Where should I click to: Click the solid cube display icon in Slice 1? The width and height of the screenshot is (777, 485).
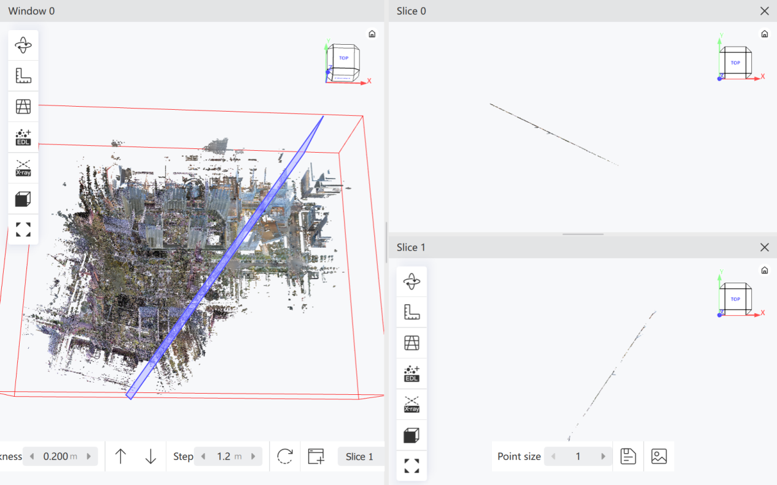pos(412,435)
